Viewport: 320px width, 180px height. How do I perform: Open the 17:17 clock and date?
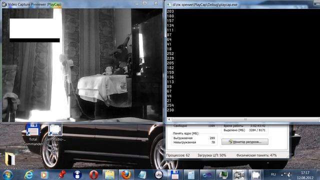click(305, 175)
